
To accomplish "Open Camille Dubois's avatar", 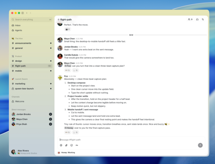I will pos(60,56).
